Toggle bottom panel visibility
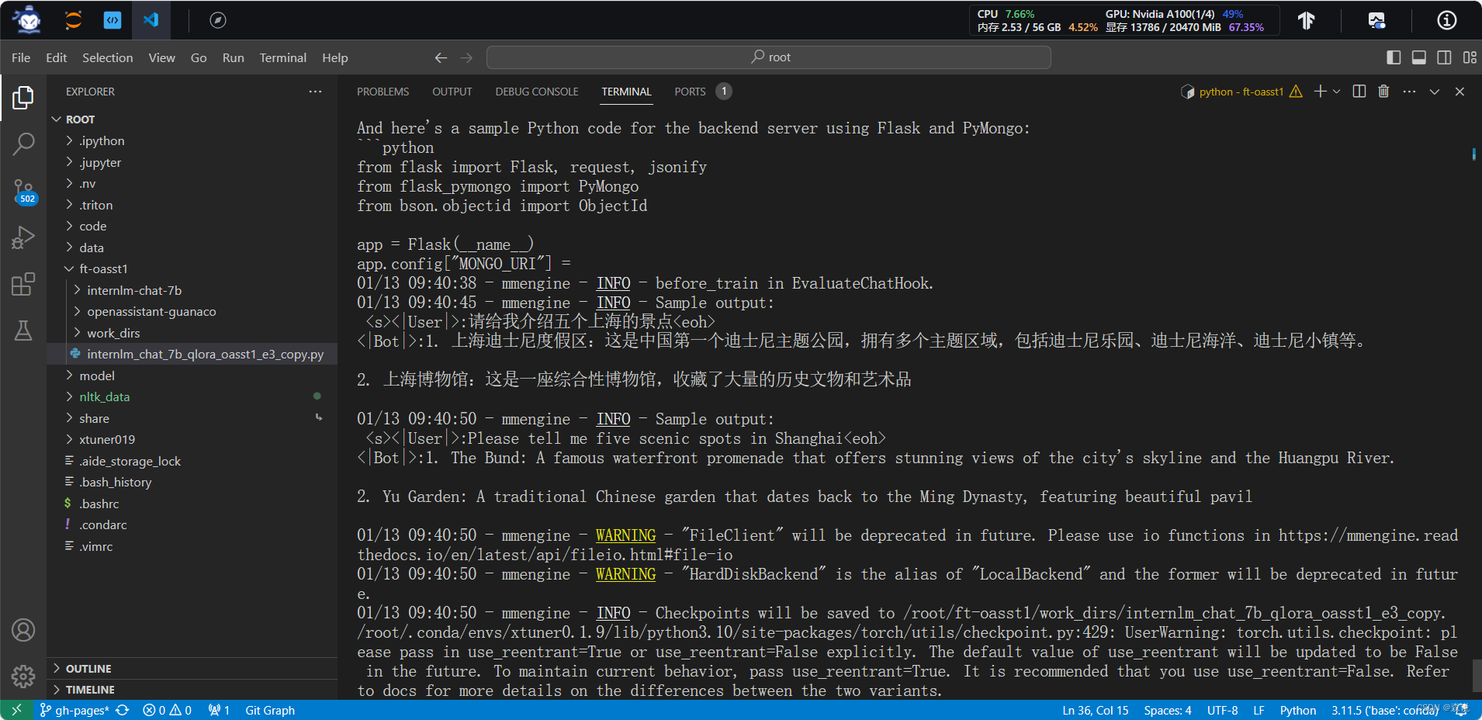1482x720 pixels. (x=1419, y=57)
